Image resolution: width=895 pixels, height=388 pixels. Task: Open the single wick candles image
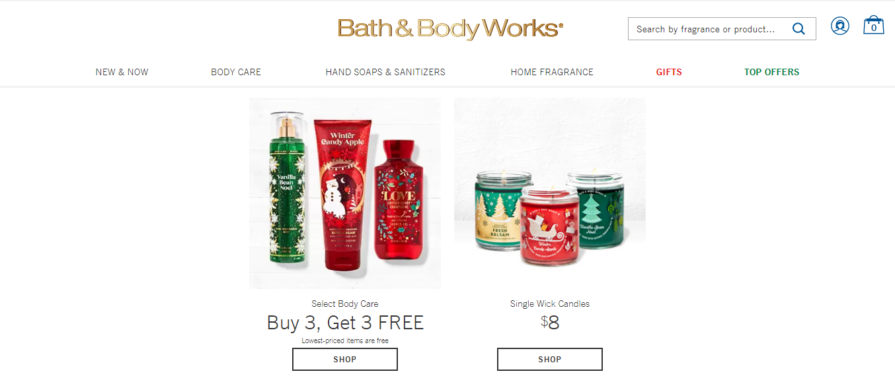click(550, 193)
